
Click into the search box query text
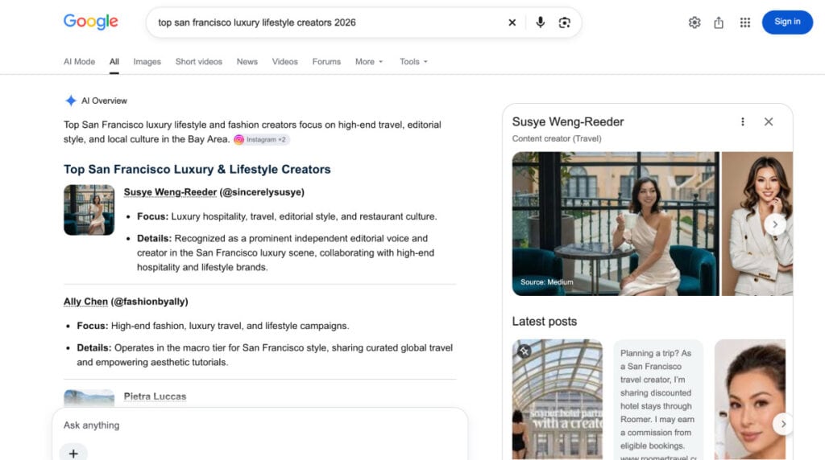(x=257, y=23)
